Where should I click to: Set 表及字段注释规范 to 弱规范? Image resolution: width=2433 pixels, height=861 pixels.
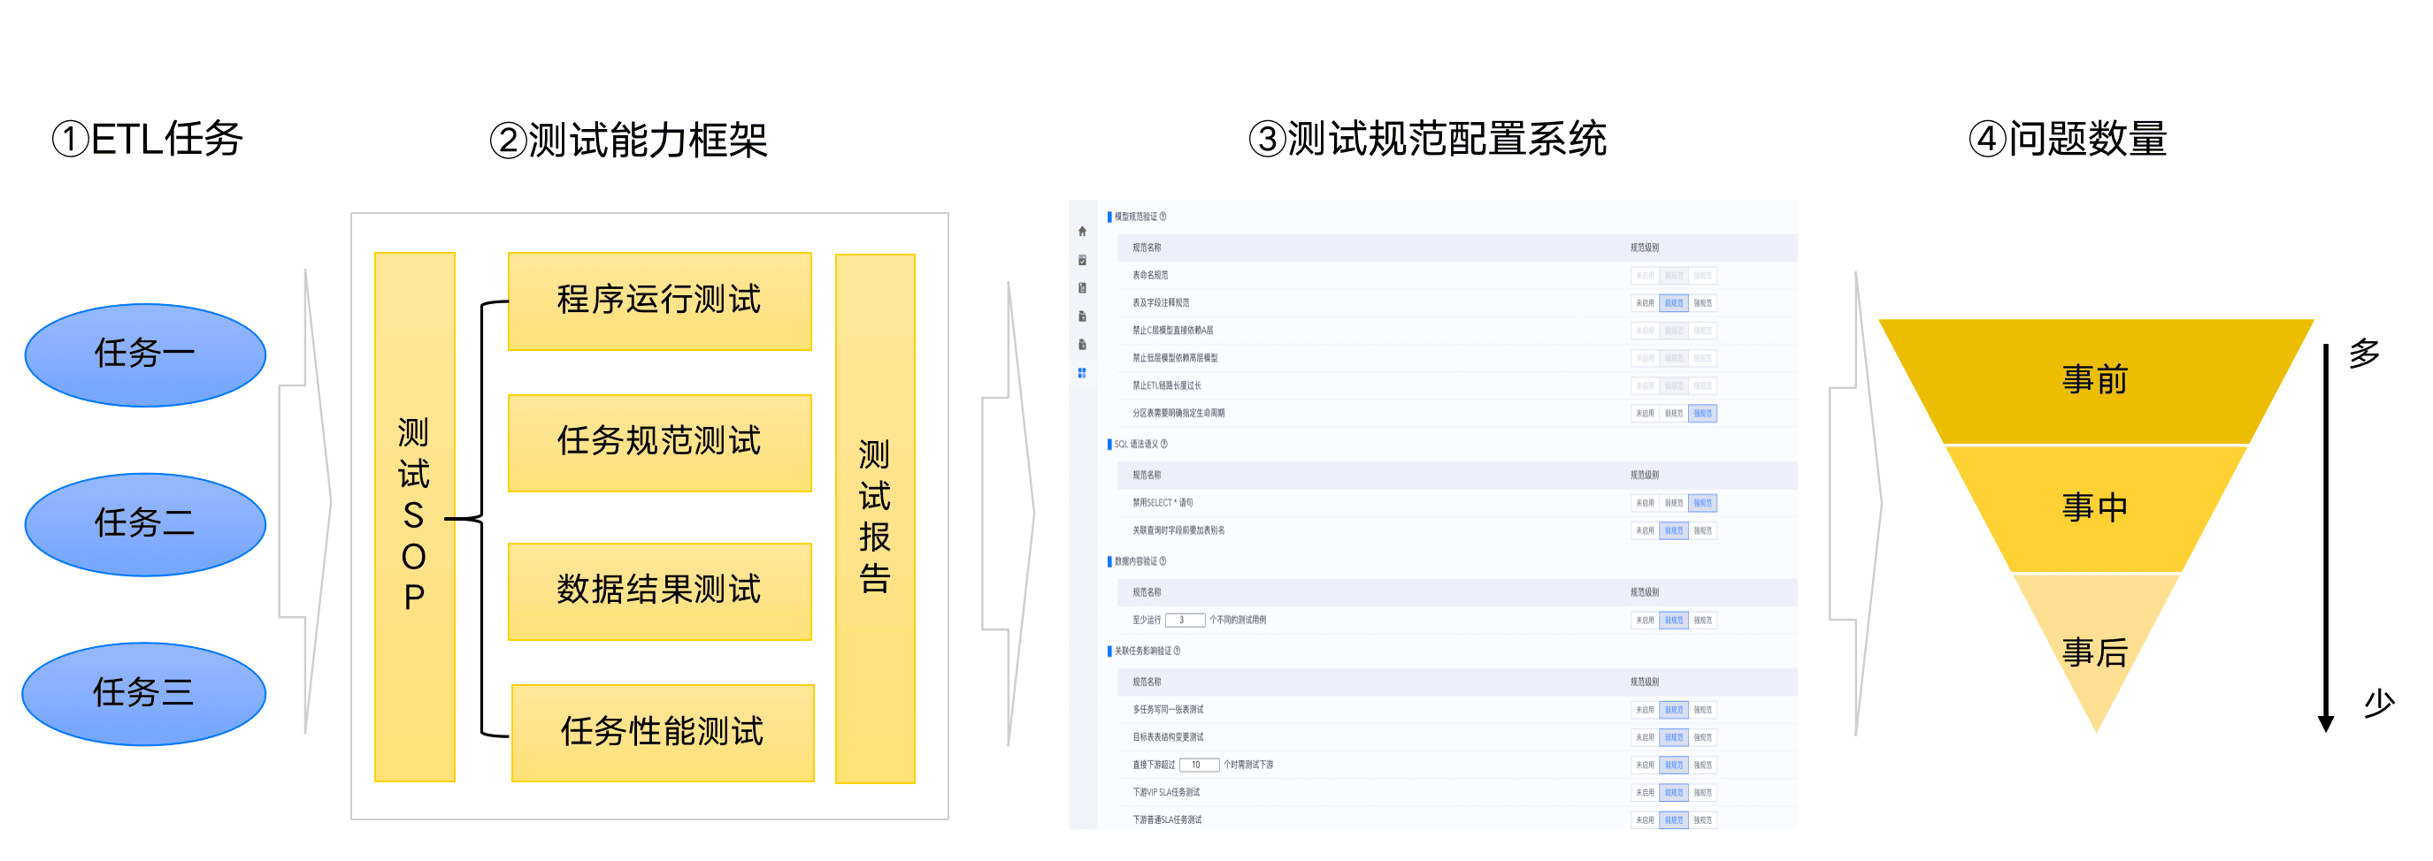(x=1674, y=303)
